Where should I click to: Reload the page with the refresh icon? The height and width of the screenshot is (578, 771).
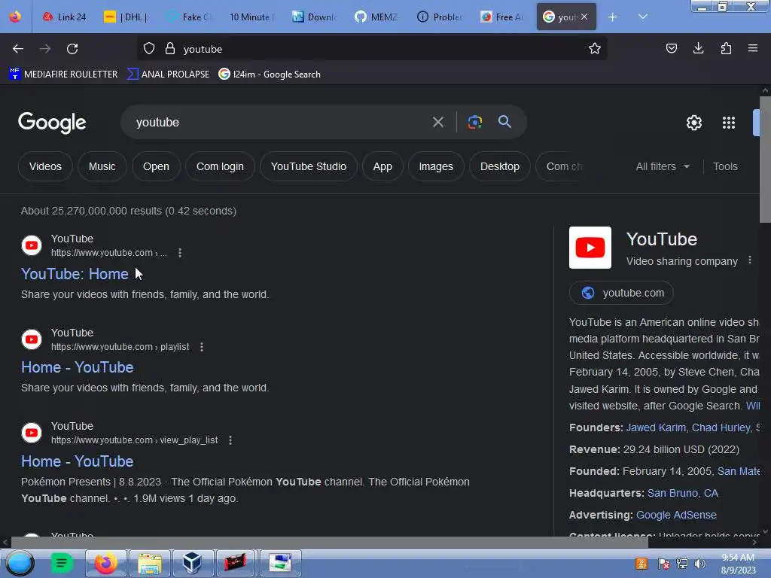click(x=72, y=49)
